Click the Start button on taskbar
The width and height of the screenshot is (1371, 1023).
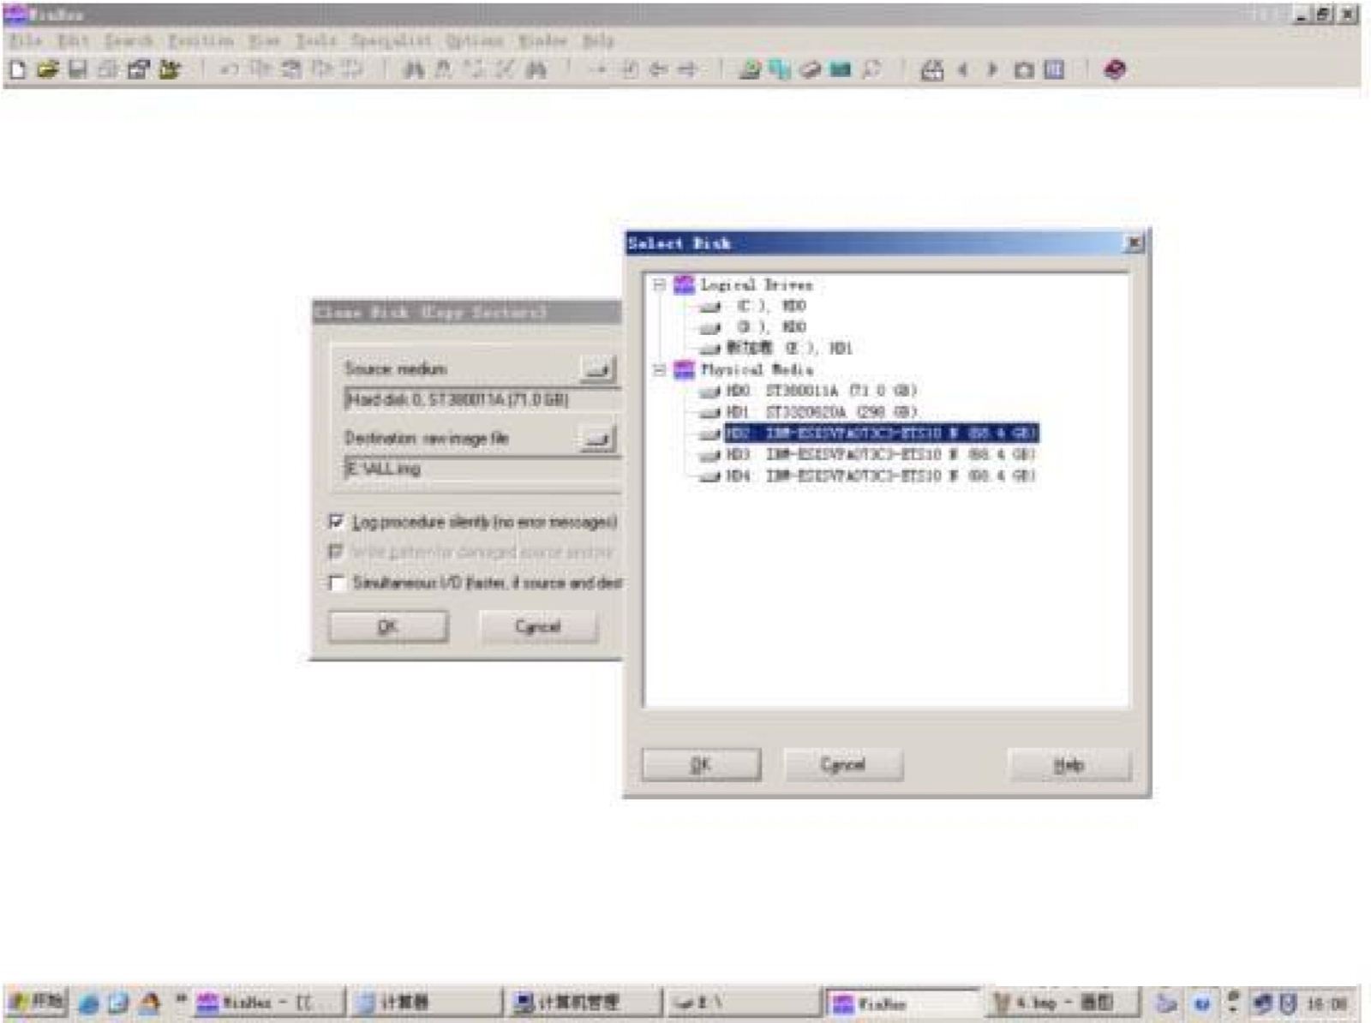click(x=36, y=1002)
